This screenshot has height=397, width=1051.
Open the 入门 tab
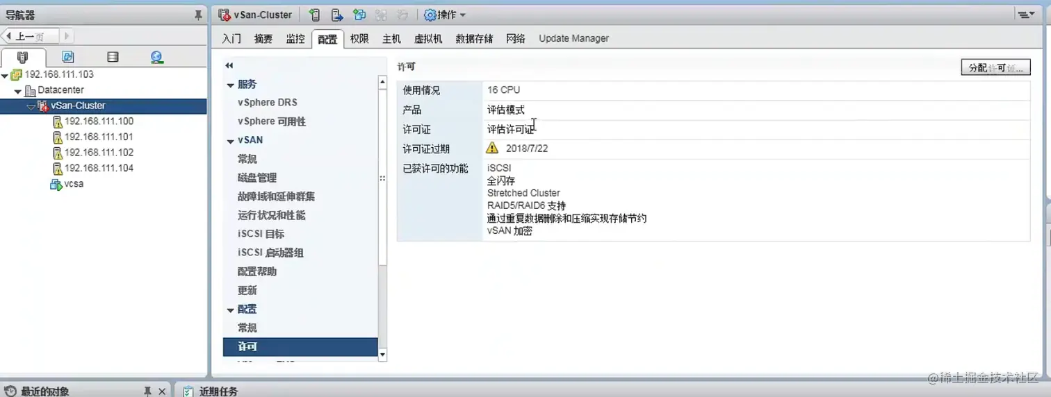coord(231,39)
